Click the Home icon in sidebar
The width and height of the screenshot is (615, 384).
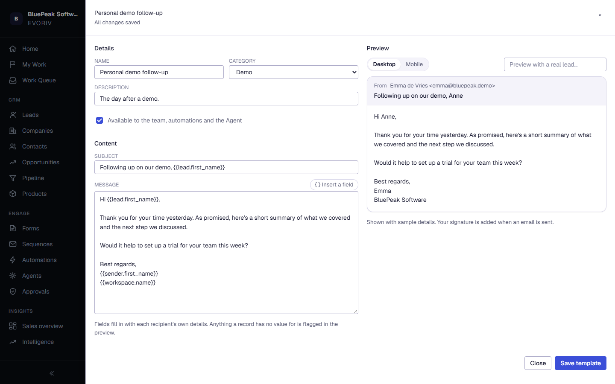[13, 49]
